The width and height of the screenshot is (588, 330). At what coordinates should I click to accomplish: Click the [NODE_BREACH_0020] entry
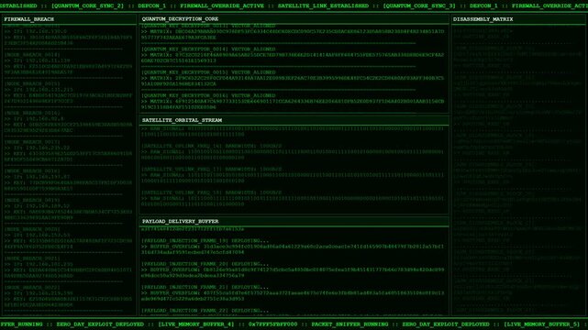pos(32,229)
